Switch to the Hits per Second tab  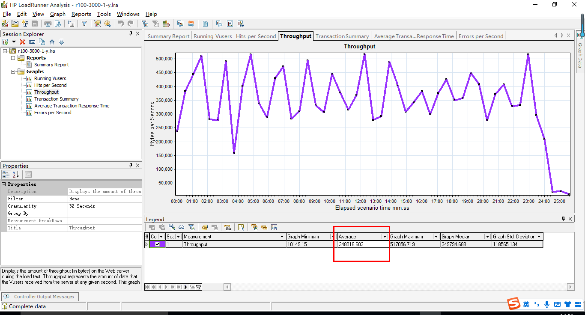point(256,36)
